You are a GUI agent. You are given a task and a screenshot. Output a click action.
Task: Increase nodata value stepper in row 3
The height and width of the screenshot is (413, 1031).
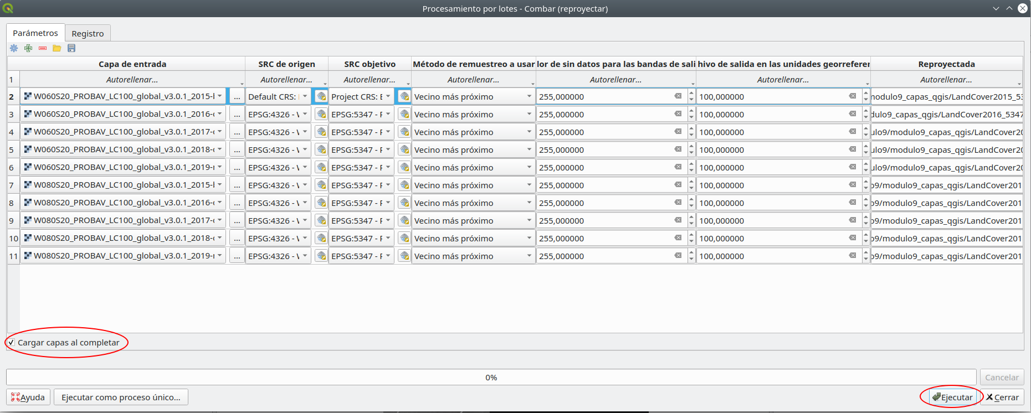691,111
